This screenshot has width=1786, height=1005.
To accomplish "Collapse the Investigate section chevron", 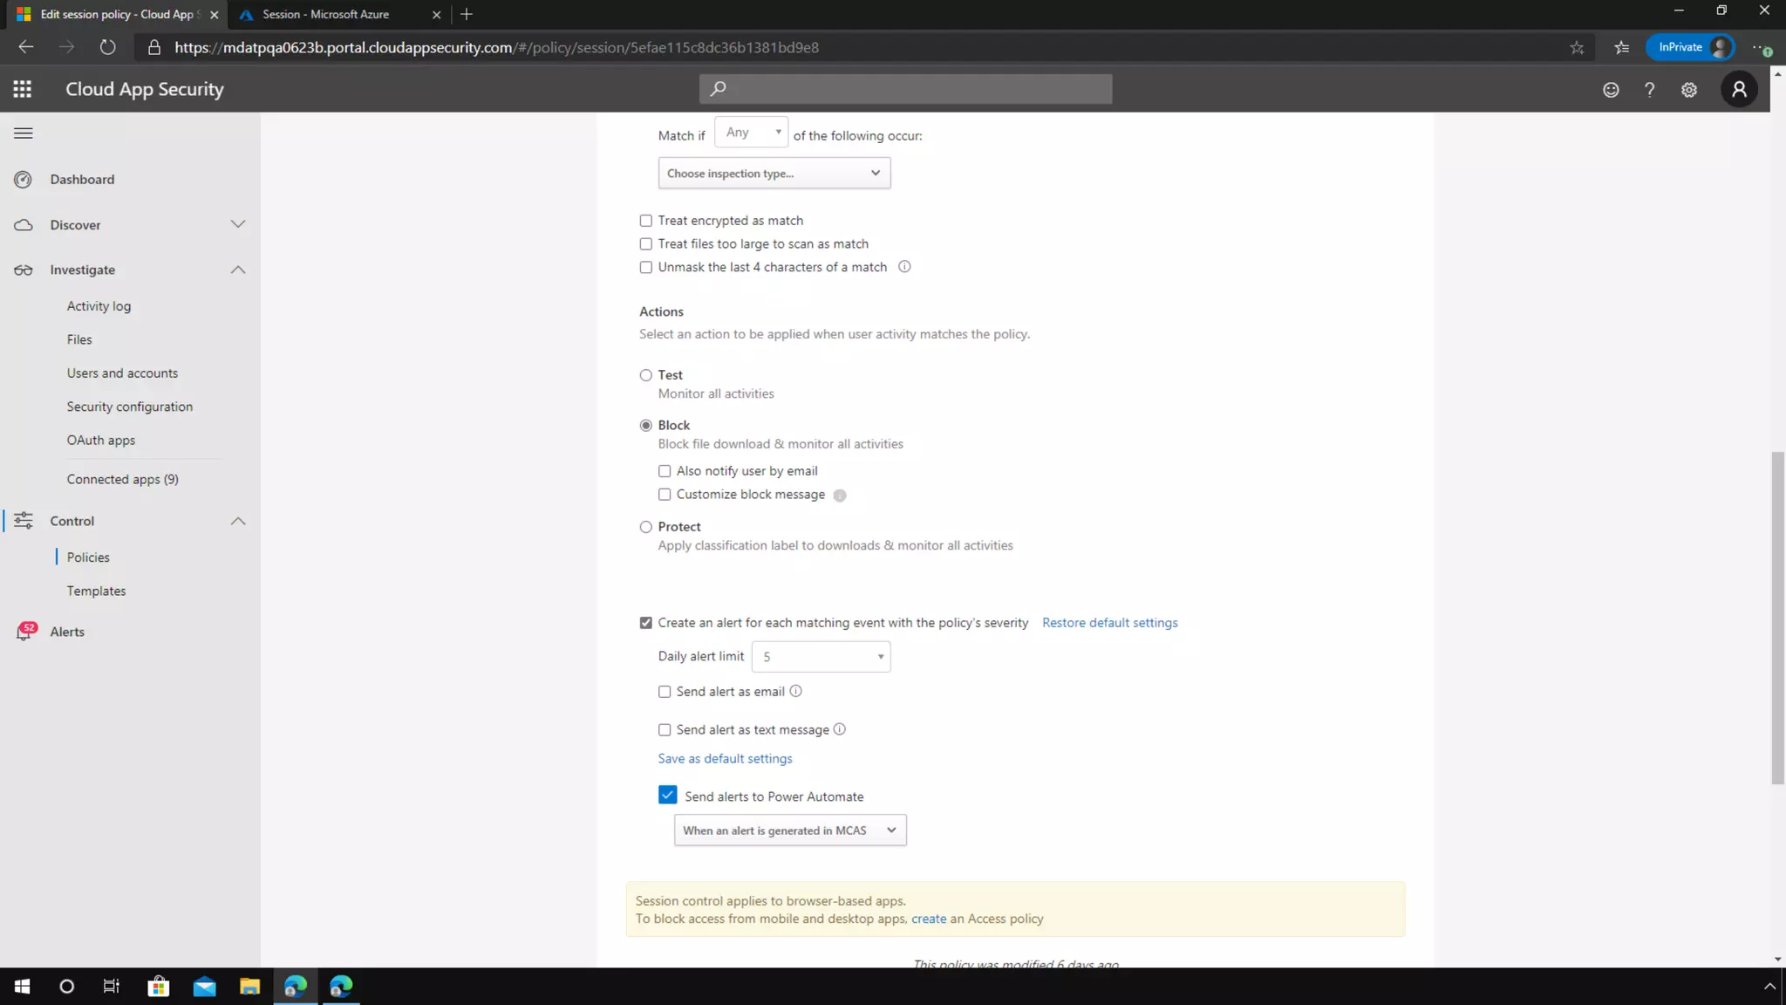I will click(238, 270).
